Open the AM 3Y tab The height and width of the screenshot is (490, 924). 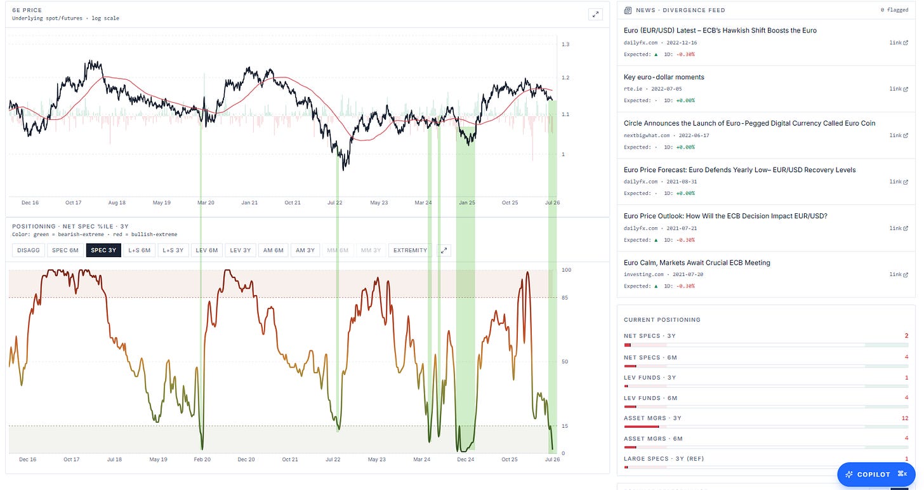[305, 250]
